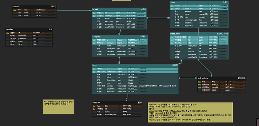The height and width of the screenshot is (126, 259).
Task: Select item_id column in sell_history table
Action: pos(215,87)
